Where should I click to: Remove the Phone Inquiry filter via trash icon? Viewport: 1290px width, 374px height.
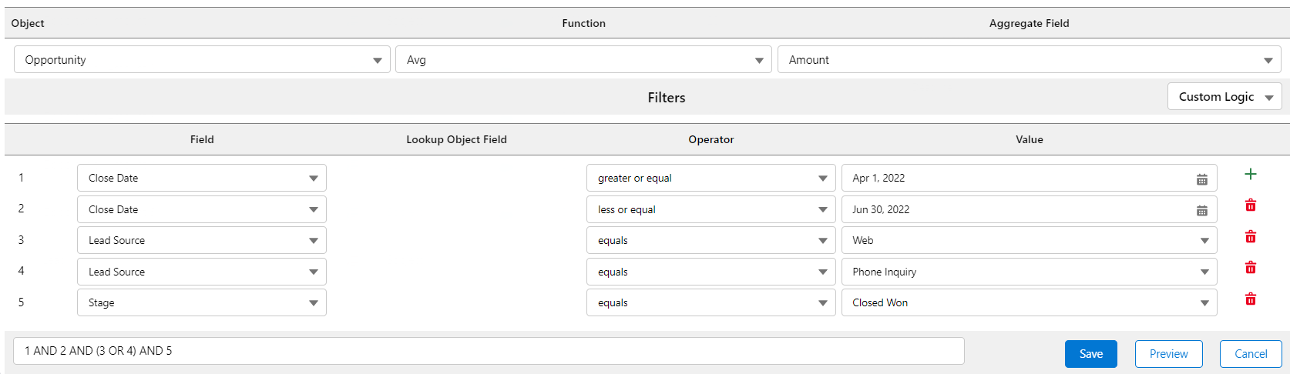1250,268
